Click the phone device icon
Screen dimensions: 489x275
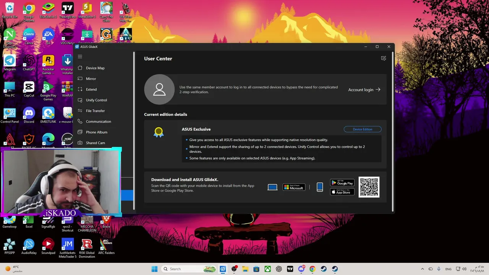pos(320,187)
